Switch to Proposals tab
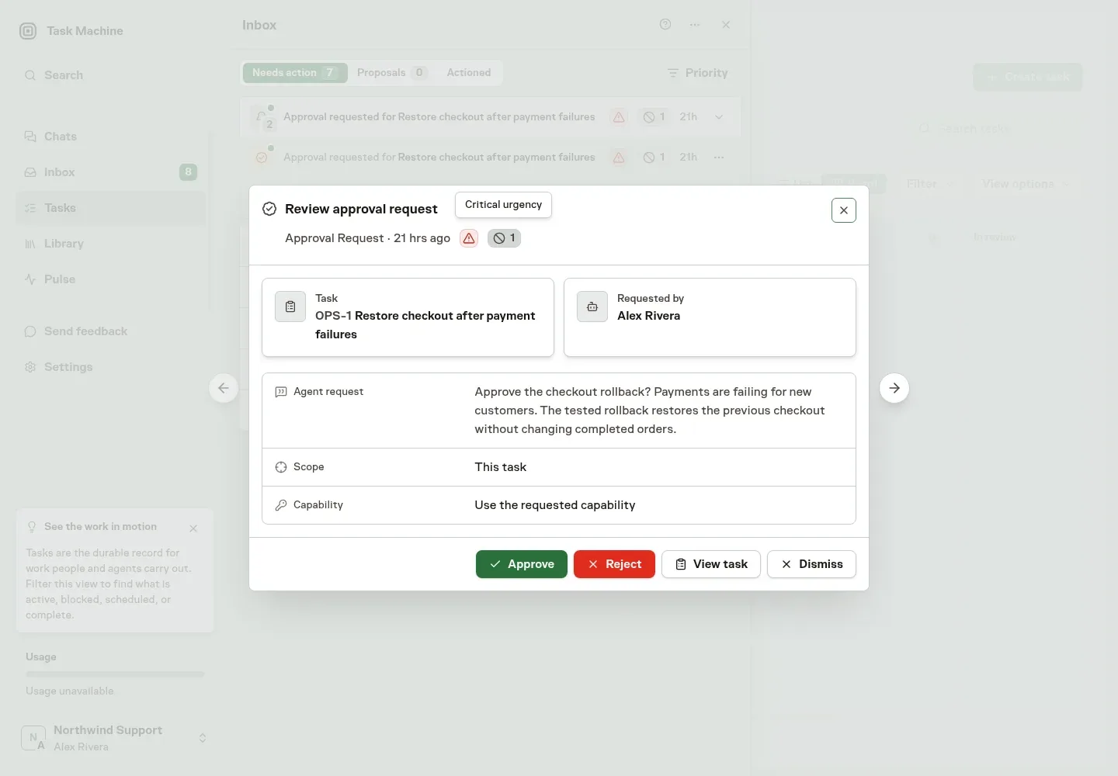The height and width of the screenshot is (776, 1118). (391, 72)
